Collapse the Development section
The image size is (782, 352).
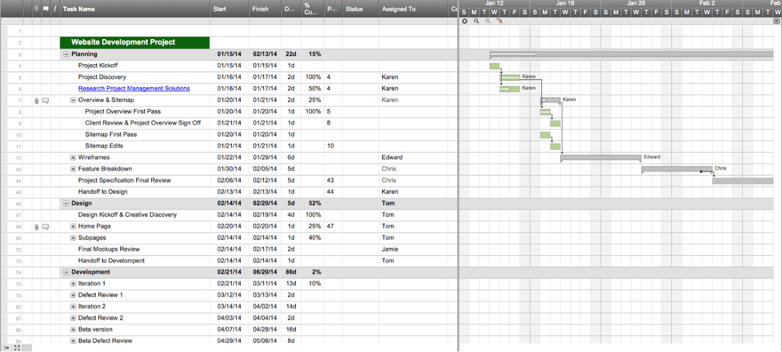click(x=66, y=272)
